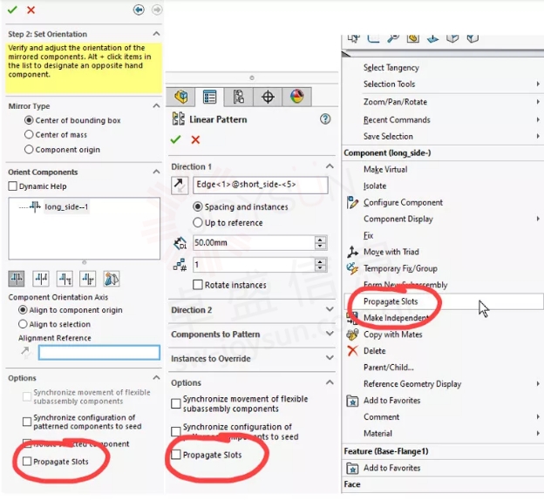Open the FeatureManager design tree tab
Image resolution: width=544 pixels, height=500 pixels.
(x=180, y=97)
